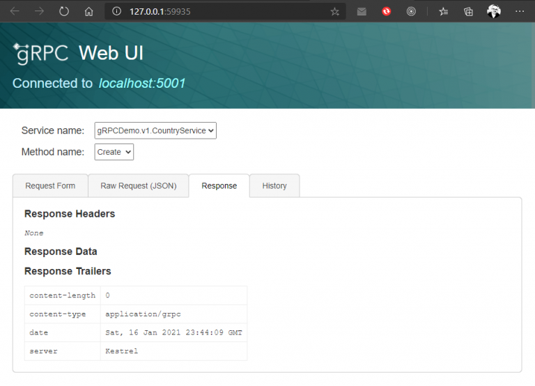Add this page to favorites with star
The width and height of the screenshot is (535, 386).
pos(335,11)
